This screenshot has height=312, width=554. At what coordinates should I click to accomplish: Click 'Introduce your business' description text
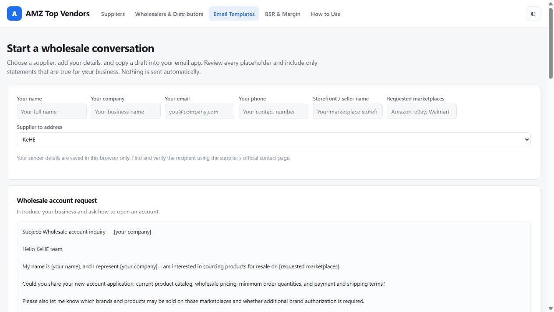[x=88, y=212]
